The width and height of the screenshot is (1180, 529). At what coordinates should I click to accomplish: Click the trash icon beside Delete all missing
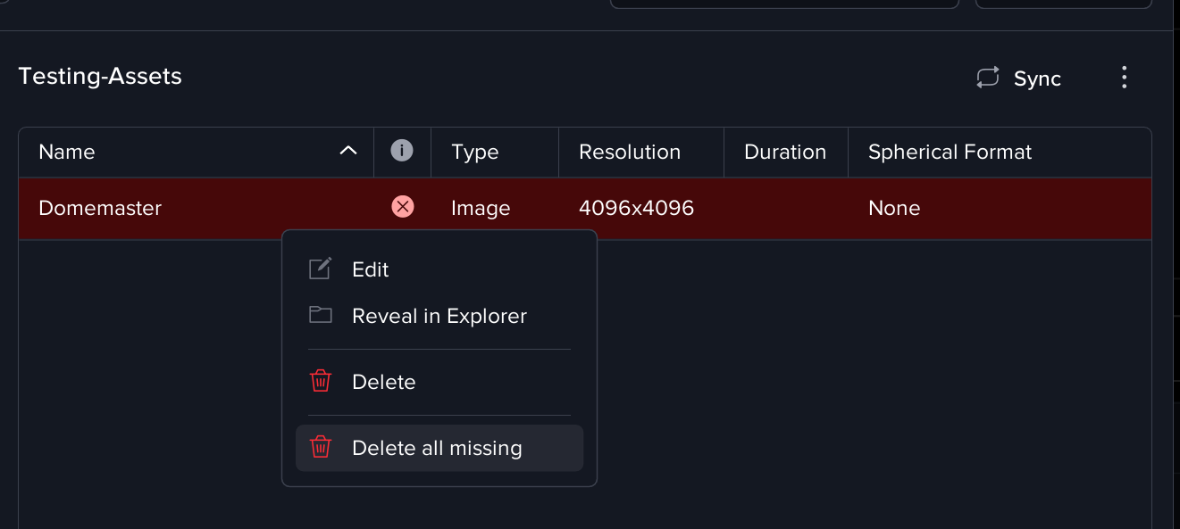[320, 448]
